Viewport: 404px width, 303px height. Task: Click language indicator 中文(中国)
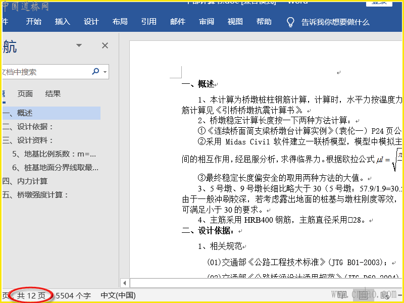tap(118, 295)
